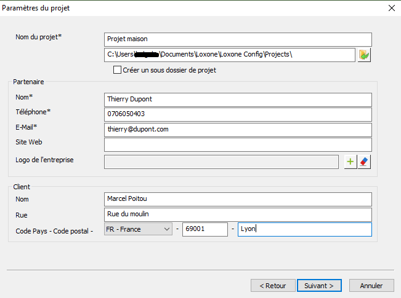Click the partner 'Nom' field with Thierry Dupont

click(x=238, y=99)
